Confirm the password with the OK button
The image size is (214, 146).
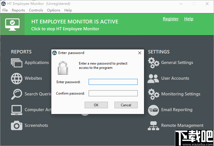tap(96, 105)
